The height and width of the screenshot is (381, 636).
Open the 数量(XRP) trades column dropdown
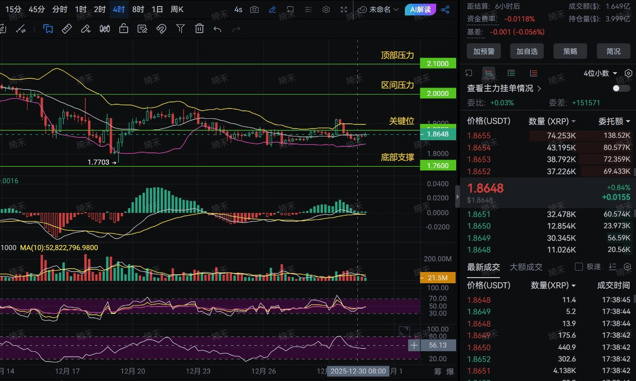point(554,285)
